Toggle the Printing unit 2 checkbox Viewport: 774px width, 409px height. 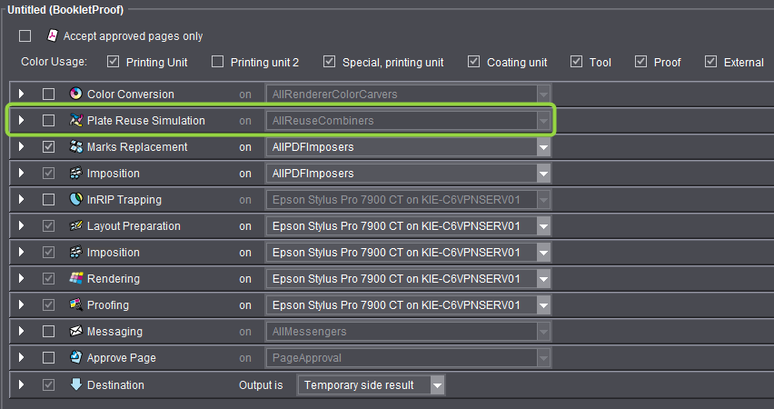218,63
